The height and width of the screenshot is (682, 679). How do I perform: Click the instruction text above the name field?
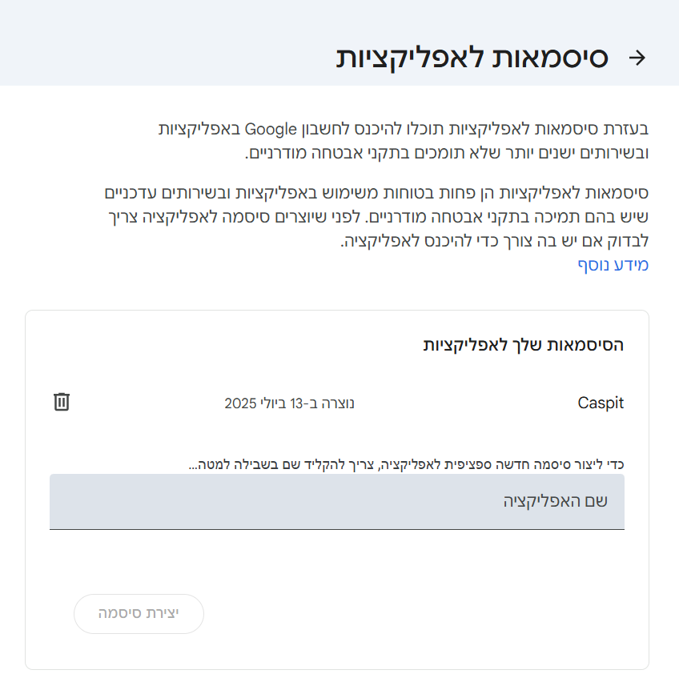click(x=406, y=463)
